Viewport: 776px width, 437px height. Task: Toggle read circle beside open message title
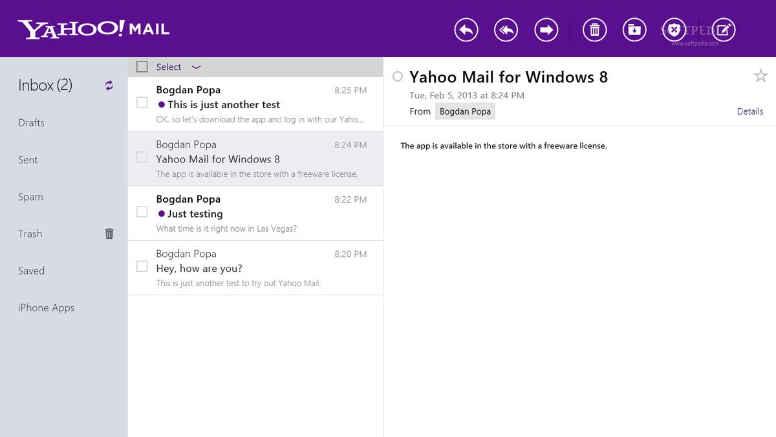398,77
